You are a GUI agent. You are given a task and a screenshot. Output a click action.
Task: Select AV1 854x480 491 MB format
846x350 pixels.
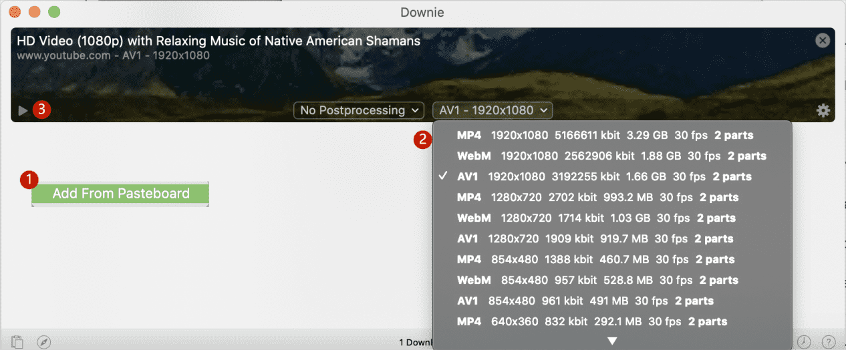(x=585, y=301)
